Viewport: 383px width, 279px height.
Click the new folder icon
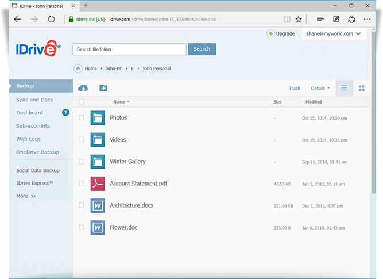(103, 88)
